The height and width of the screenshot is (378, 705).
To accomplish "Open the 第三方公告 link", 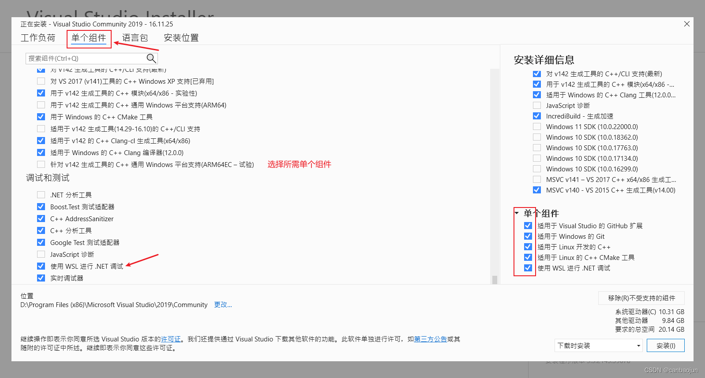I will click(x=431, y=339).
